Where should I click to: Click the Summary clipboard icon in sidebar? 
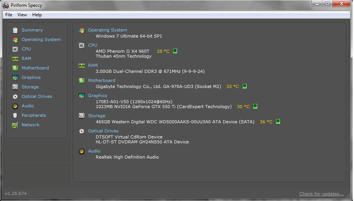pyautogui.click(x=15, y=30)
